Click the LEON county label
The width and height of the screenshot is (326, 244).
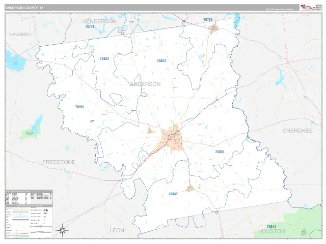pos(117,230)
